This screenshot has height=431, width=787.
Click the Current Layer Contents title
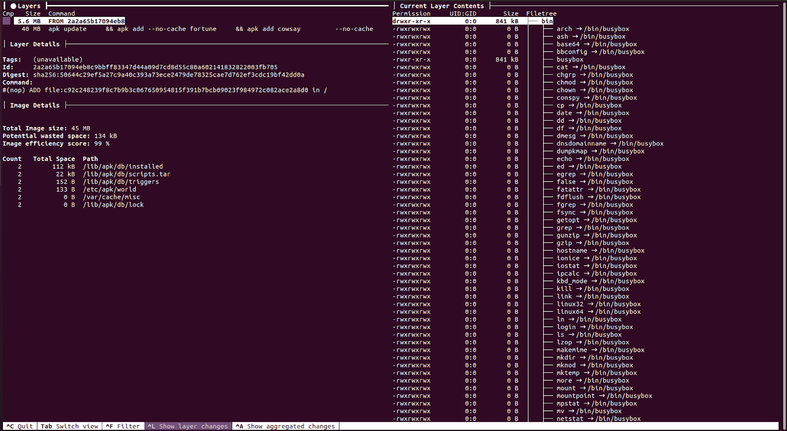tap(442, 6)
